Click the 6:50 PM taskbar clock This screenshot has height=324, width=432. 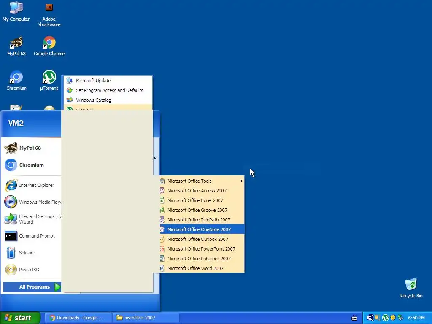[416, 318]
